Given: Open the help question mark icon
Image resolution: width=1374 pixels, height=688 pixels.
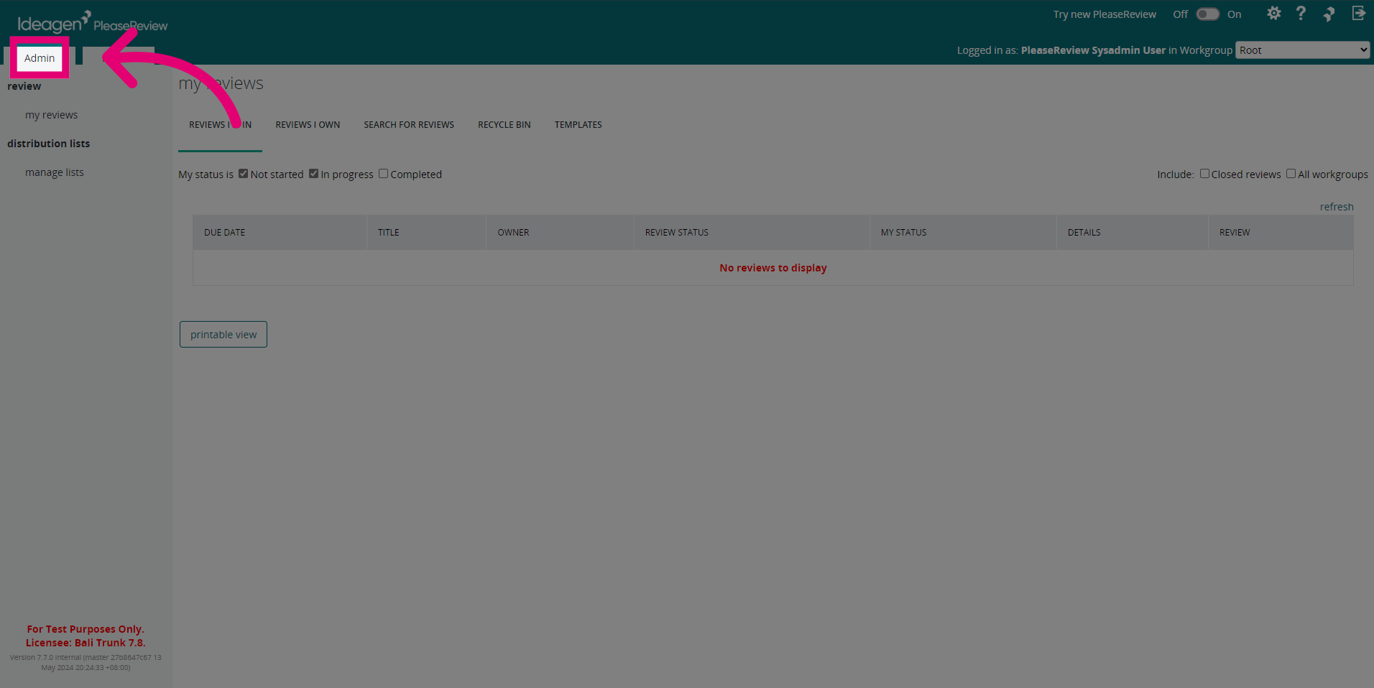Looking at the screenshot, I should (1301, 14).
